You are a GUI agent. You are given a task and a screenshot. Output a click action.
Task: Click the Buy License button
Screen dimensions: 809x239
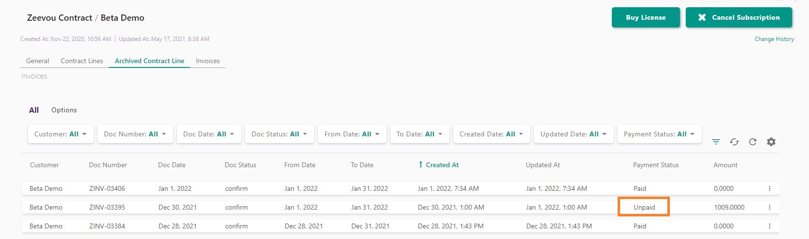(x=646, y=17)
